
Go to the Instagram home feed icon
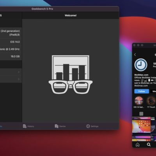(138, 145)
